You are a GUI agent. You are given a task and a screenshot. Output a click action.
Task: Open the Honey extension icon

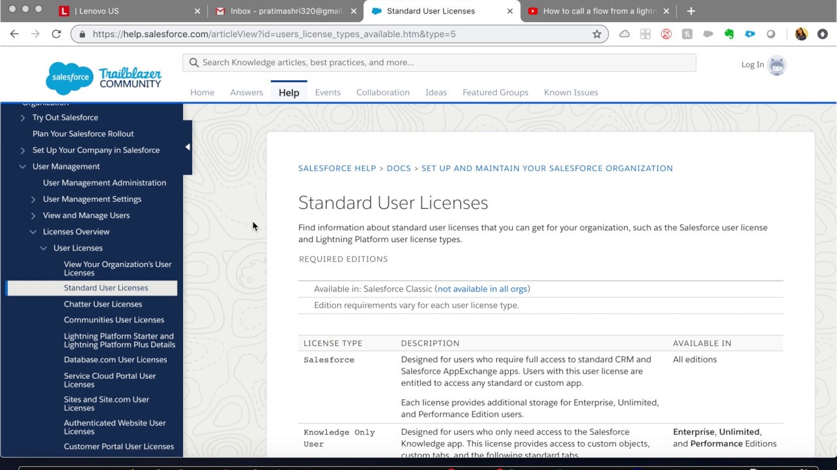pyautogui.click(x=687, y=34)
